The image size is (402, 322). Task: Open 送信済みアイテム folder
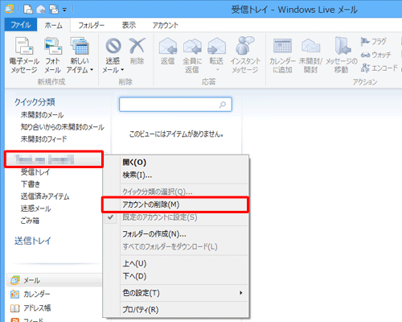tap(45, 196)
